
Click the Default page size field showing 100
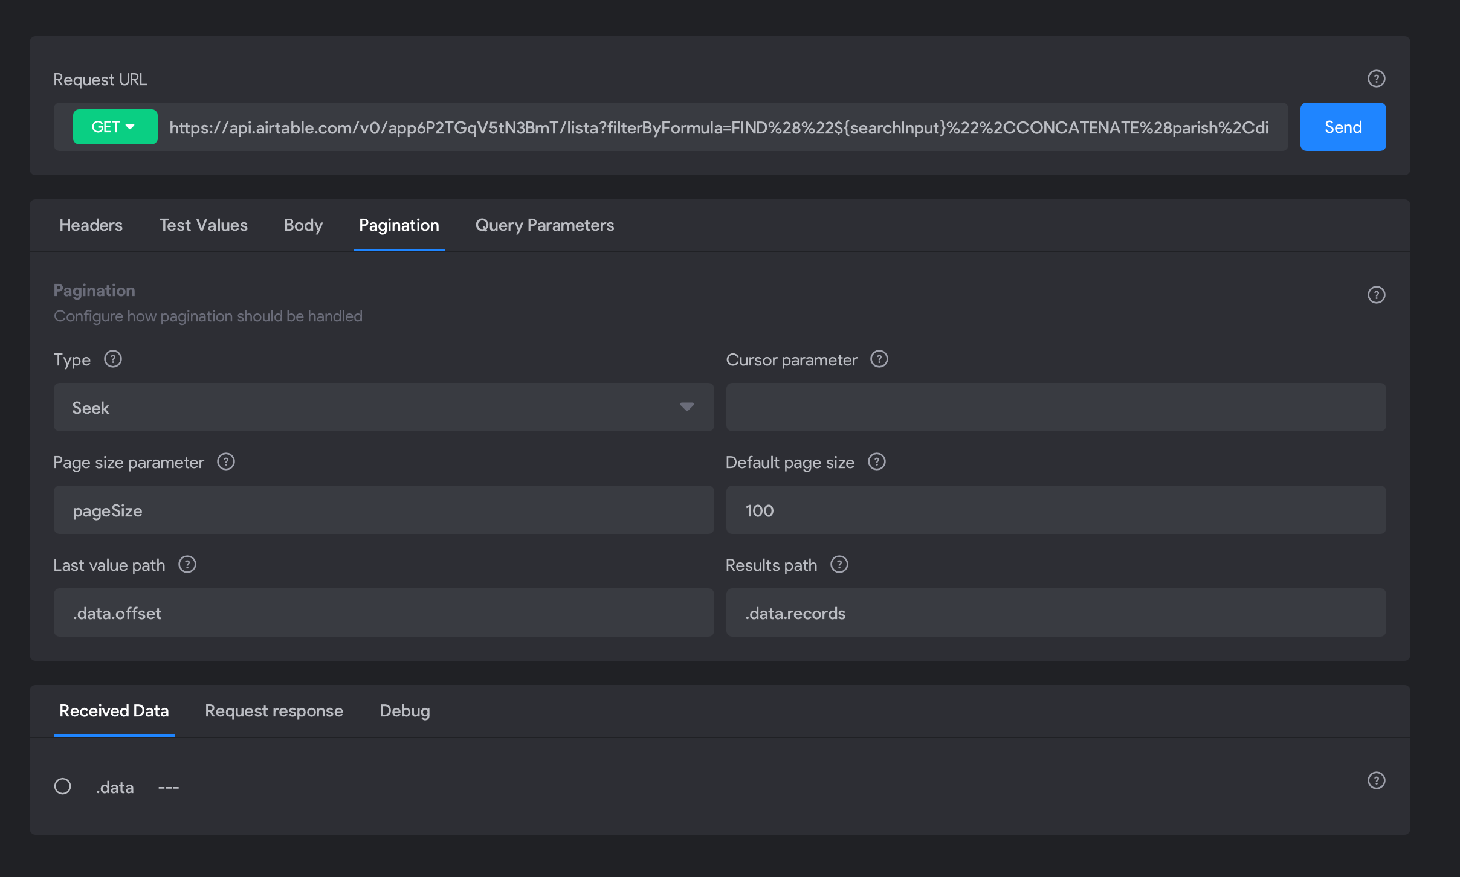[1056, 510]
